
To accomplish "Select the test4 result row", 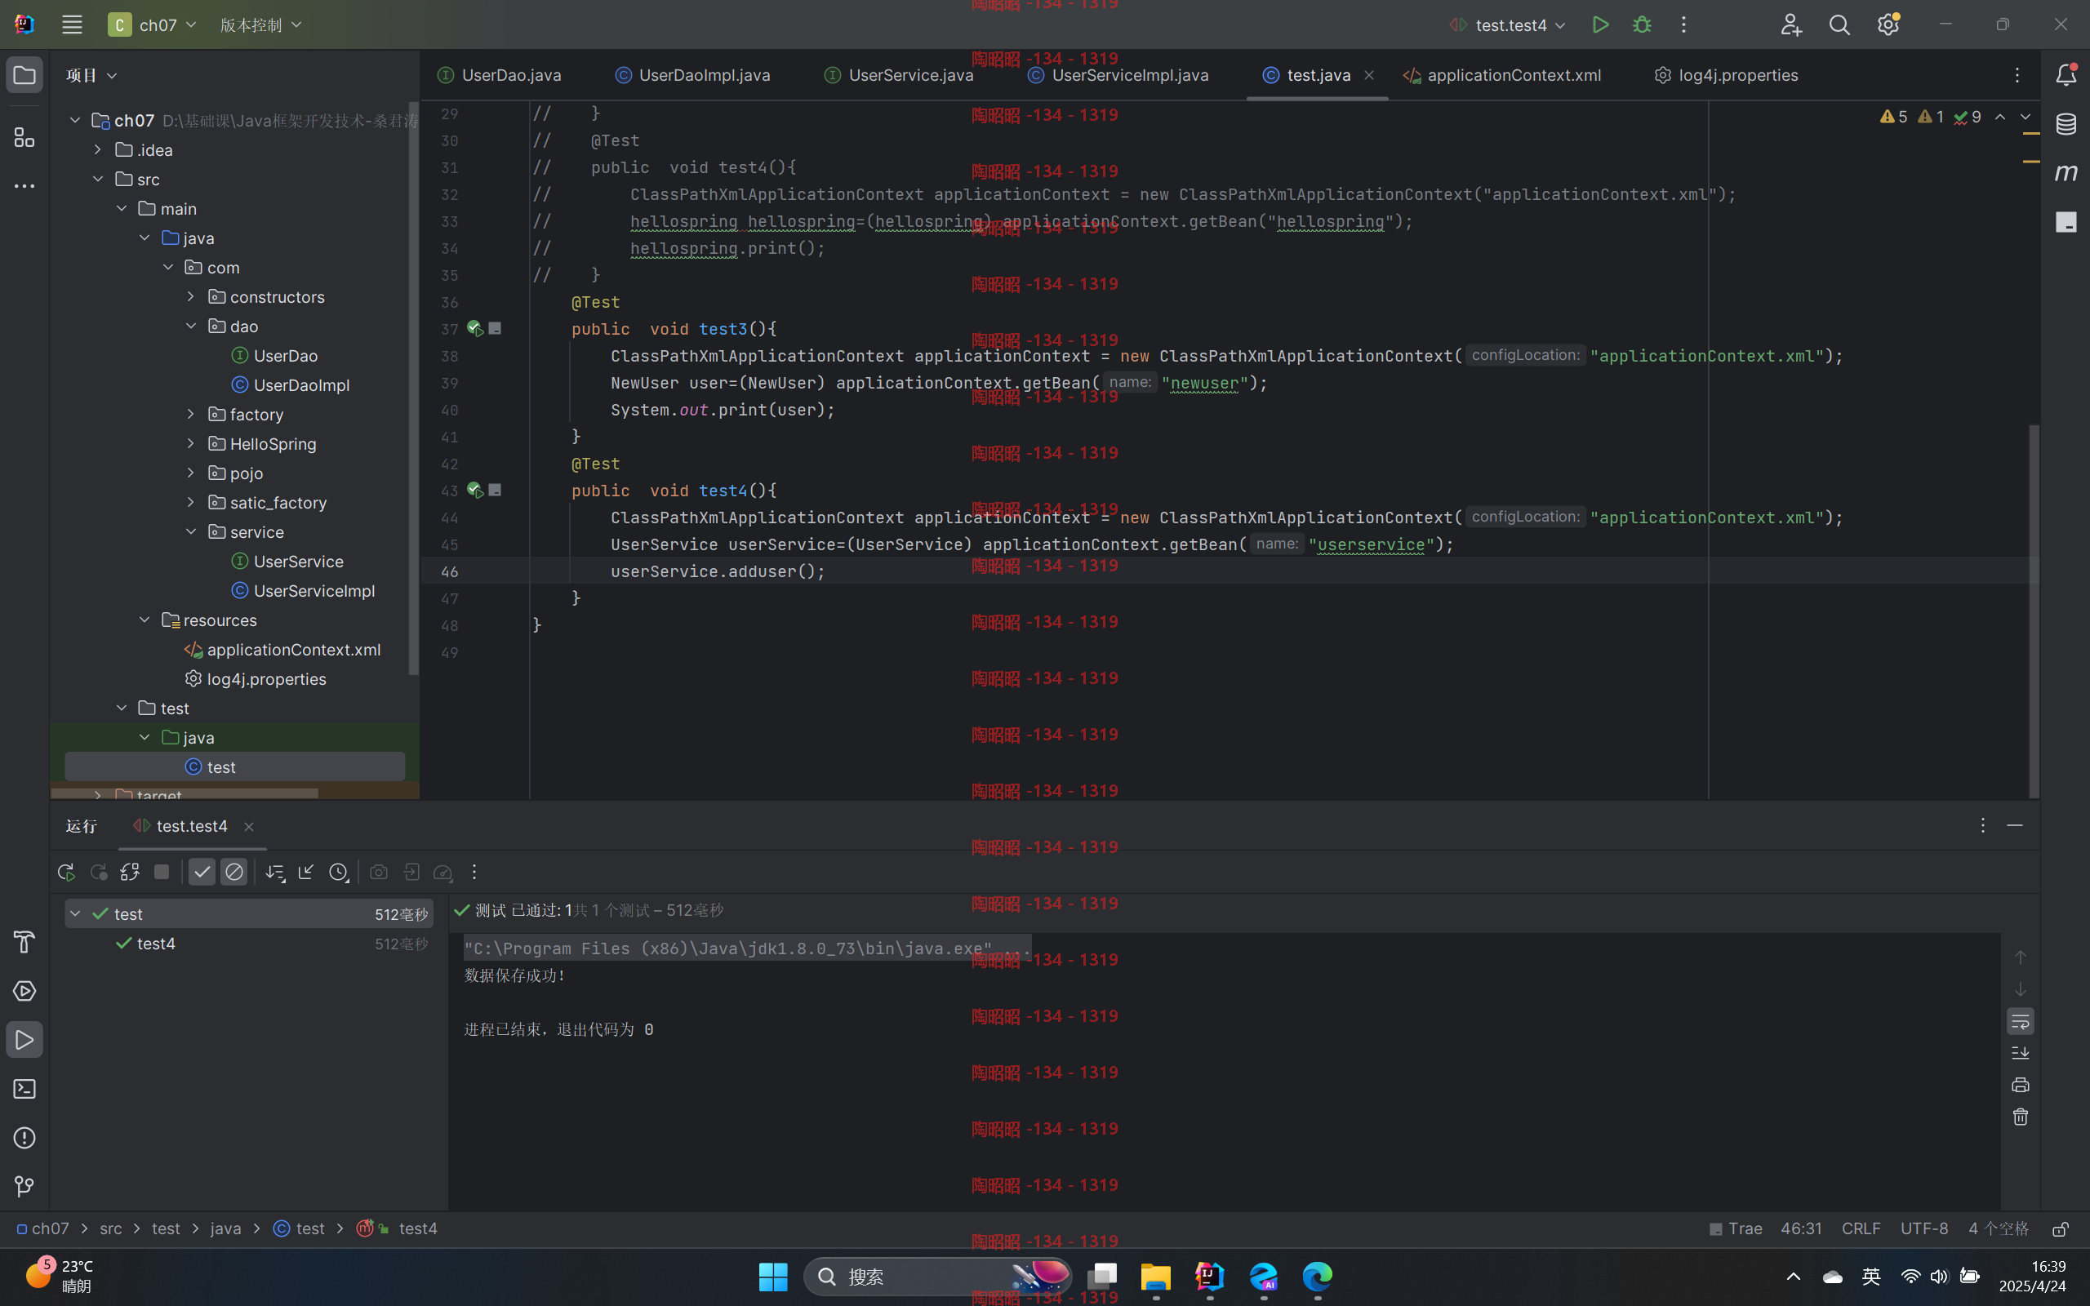I will click(x=250, y=944).
